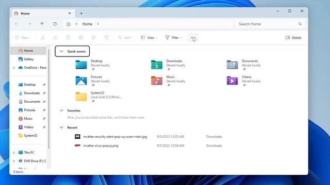
Task: Open Pictures in sidebar
Action: (29, 110)
